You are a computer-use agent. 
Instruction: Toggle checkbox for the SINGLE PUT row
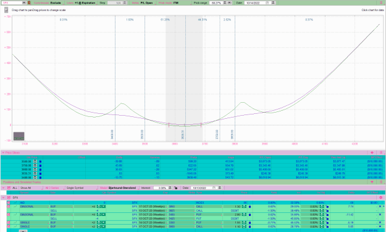point(9,223)
